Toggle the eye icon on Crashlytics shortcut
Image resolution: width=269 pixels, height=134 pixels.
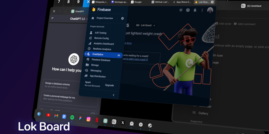pyautogui.click(x=119, y=55)
